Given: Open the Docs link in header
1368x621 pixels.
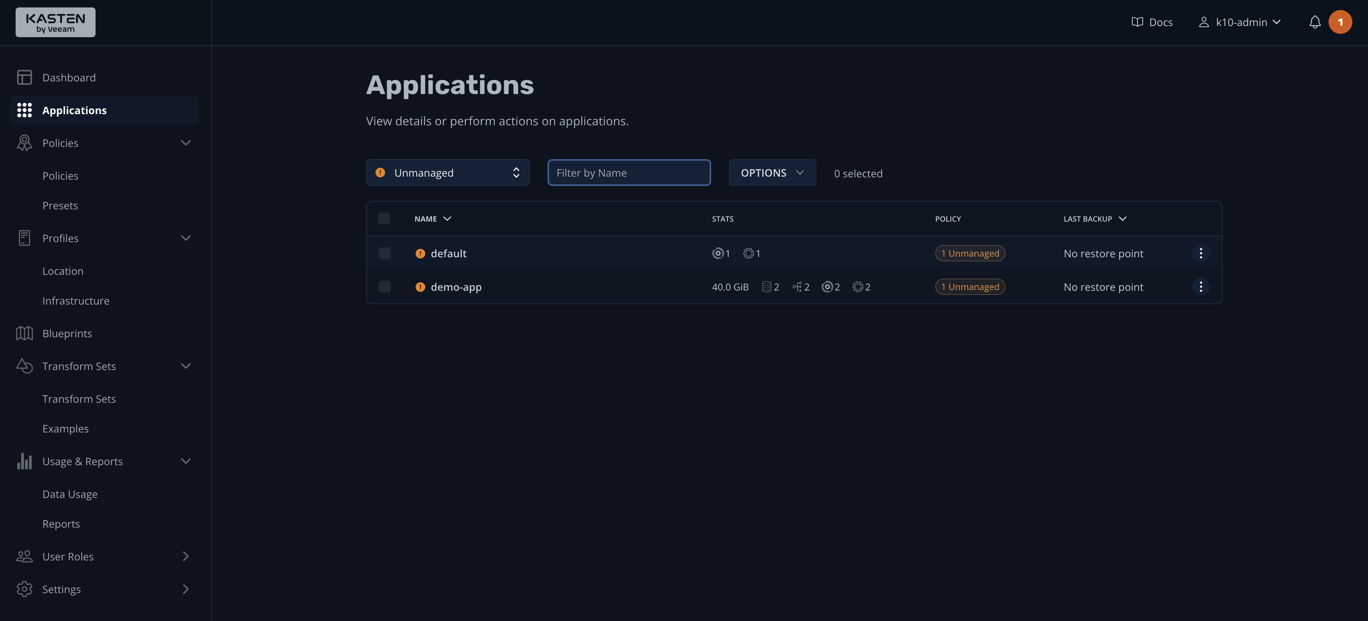Looking at the screenshot, I should [1152, 22].
